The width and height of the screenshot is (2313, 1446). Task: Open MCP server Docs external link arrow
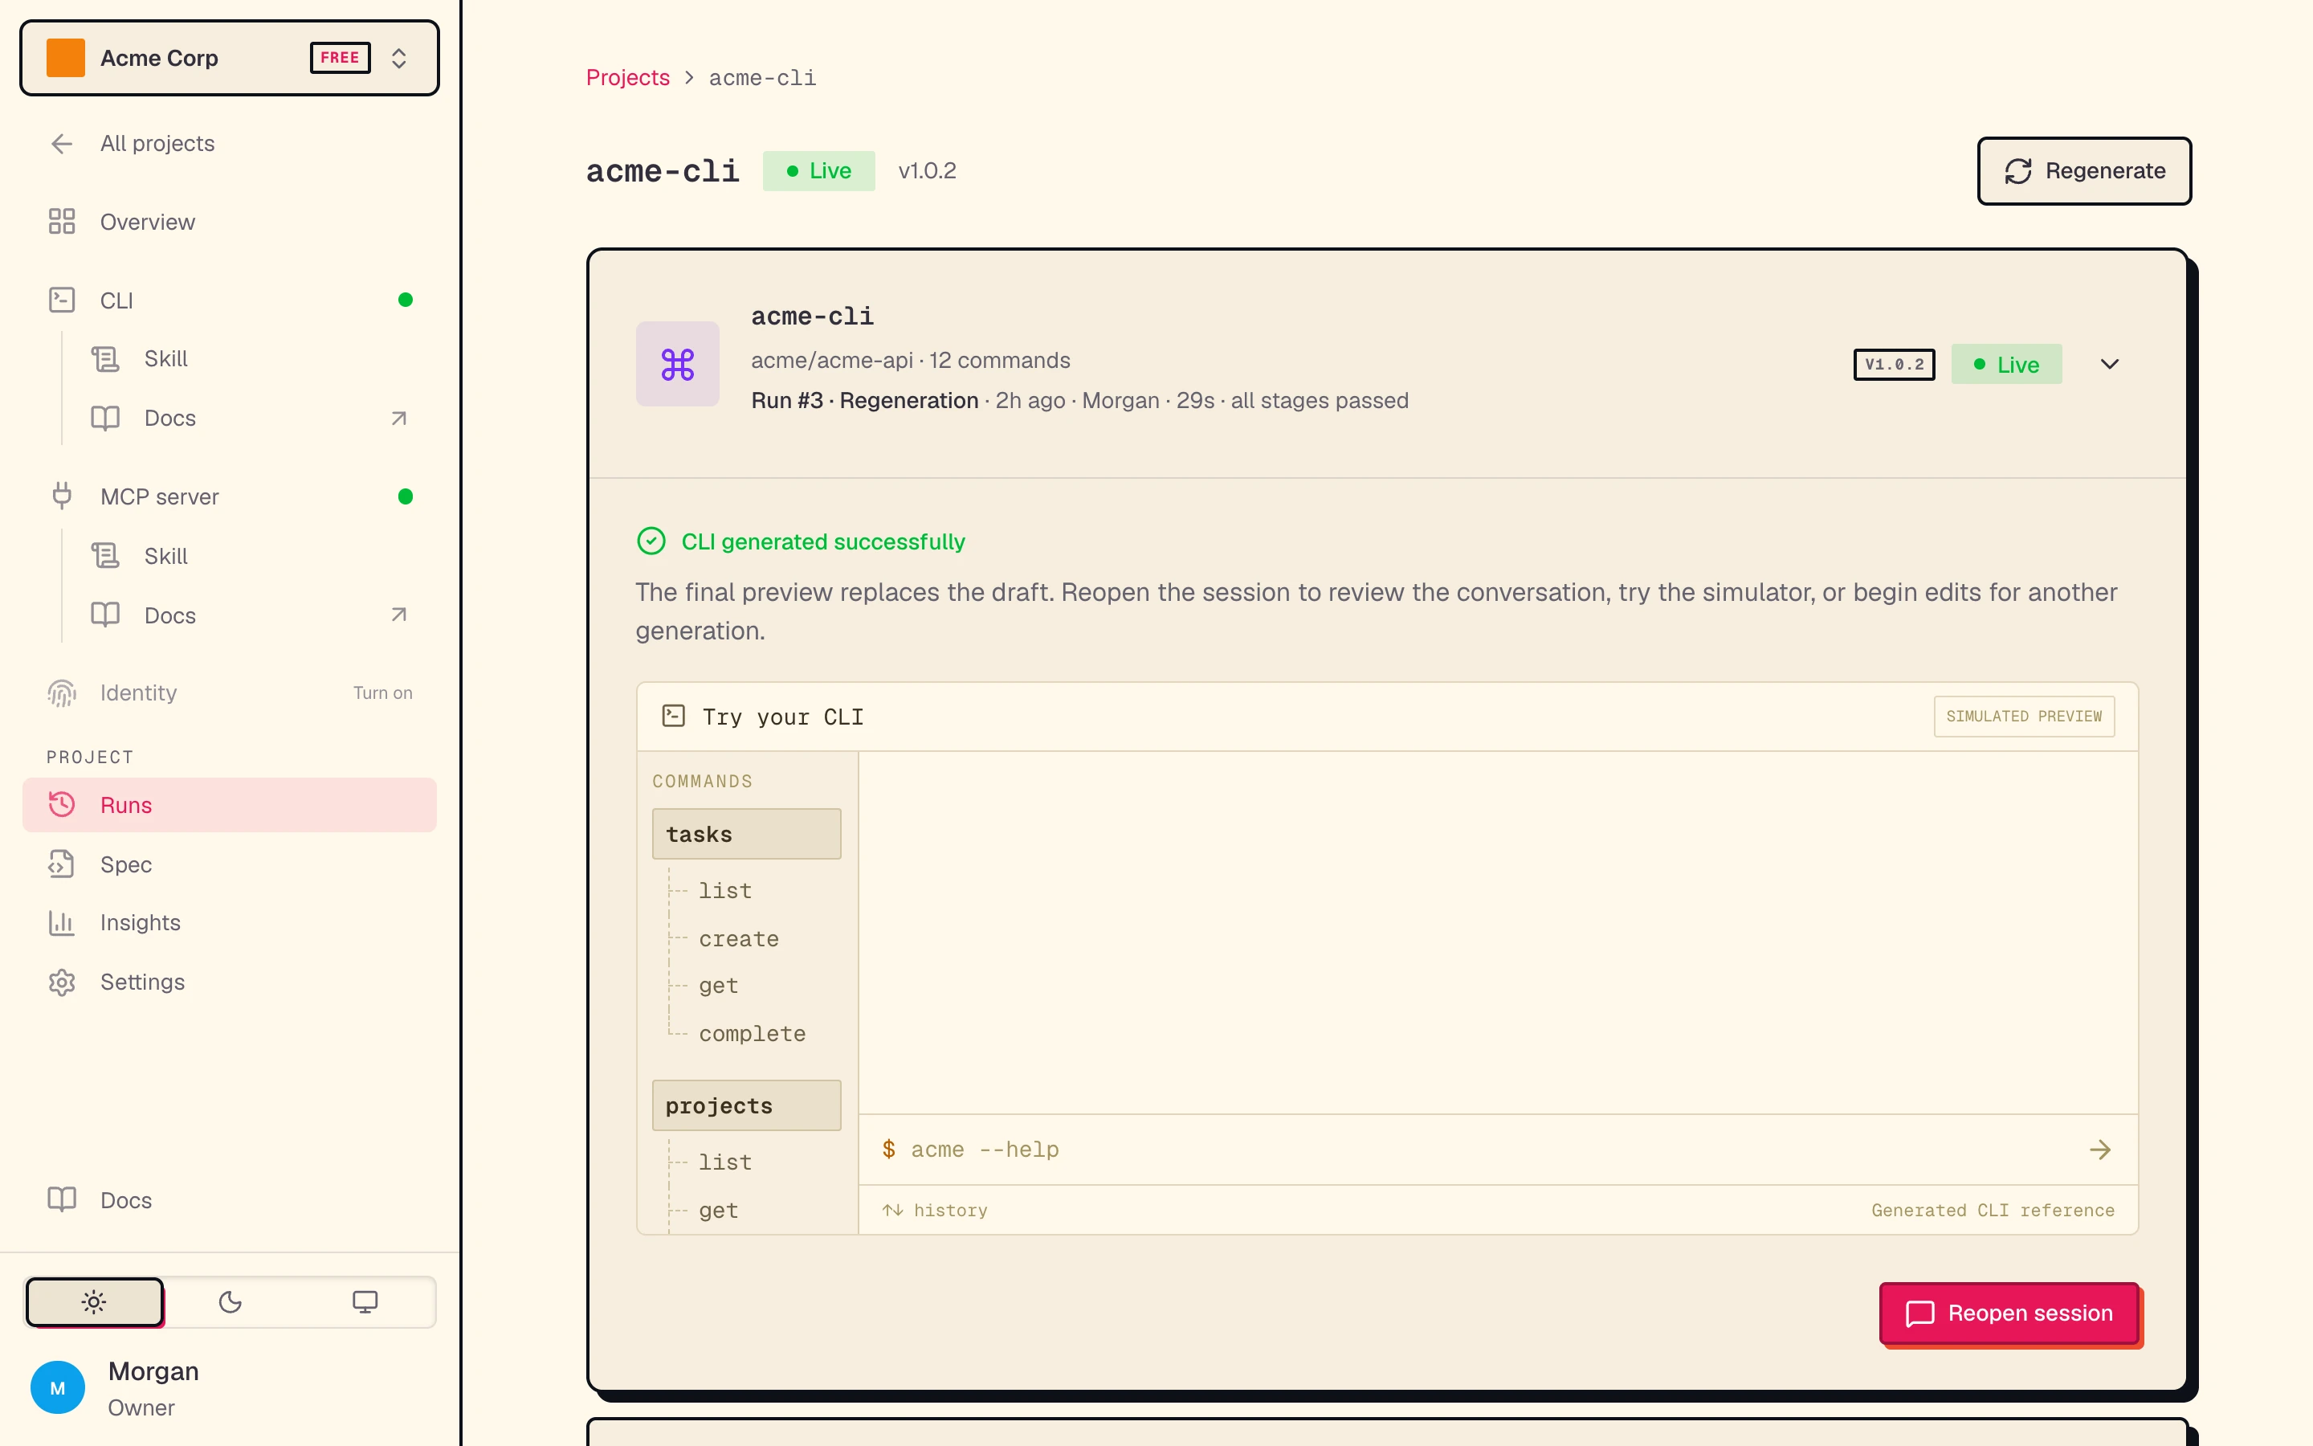click(x=398, y=615)
